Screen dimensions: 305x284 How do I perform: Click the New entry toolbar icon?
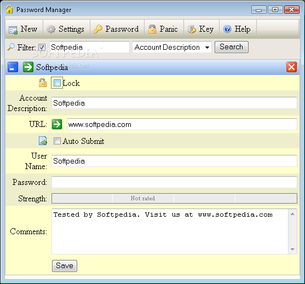click(13, 30)
